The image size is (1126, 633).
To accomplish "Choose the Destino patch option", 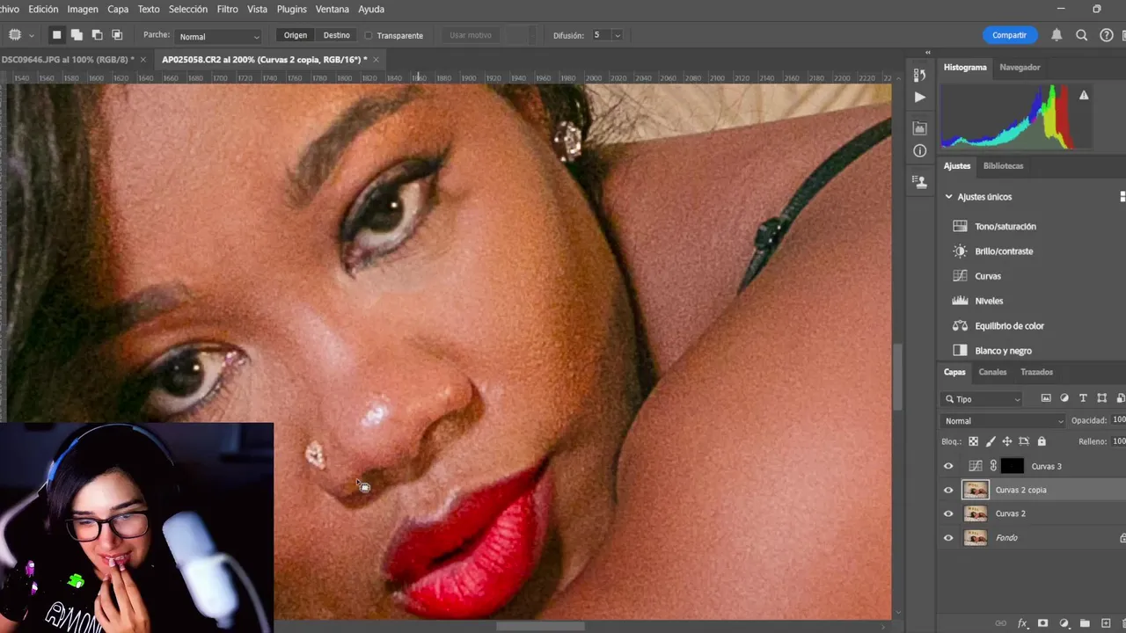I will [336, 35].
